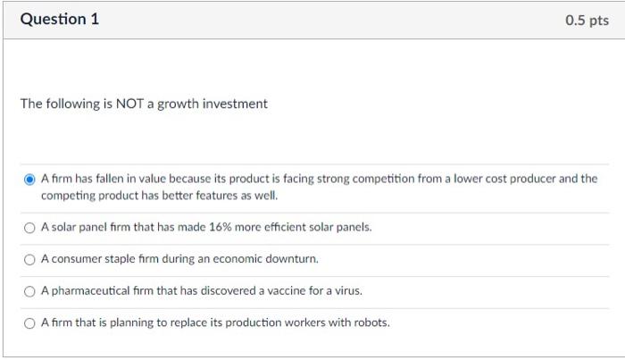Screen dimensions: 625x360
Task: Click the 'replace its production workers with robots' text
Action: click(215, 322)
